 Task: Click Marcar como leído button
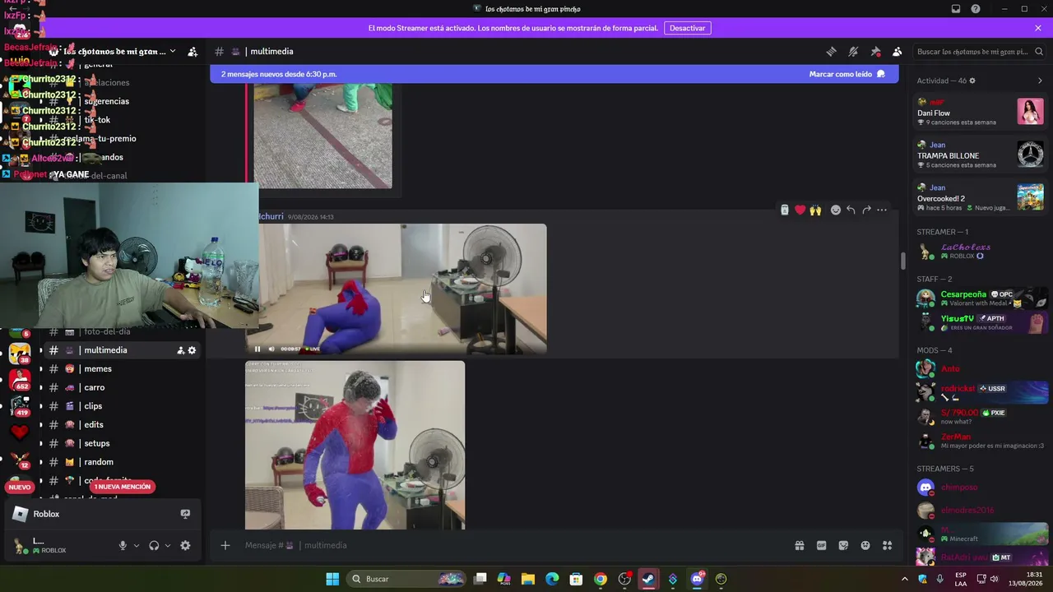847,74
